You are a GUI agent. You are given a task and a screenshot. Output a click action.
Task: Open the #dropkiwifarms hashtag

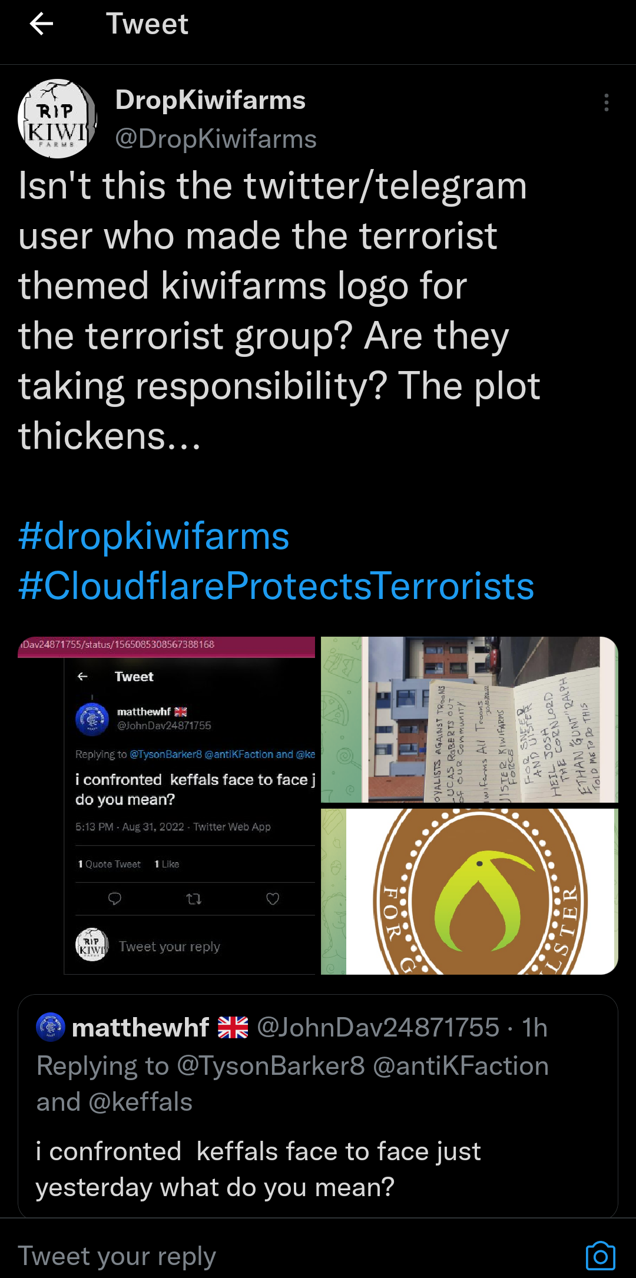click(x=154, y=537)
